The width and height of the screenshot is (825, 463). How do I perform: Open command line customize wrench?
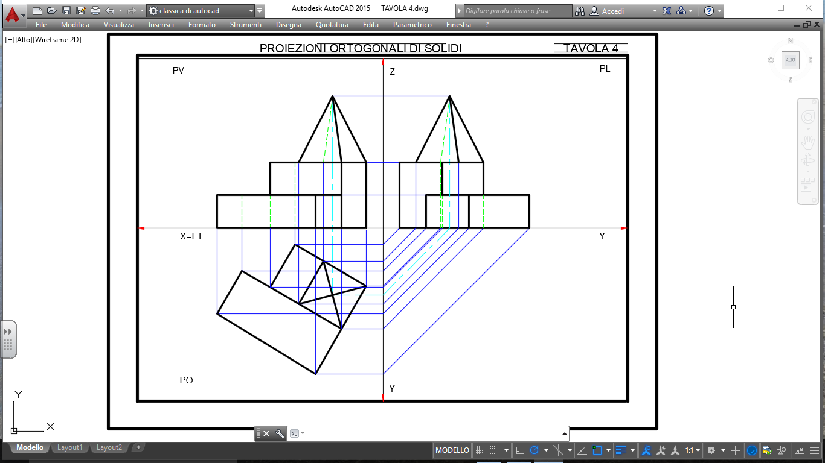280,433
